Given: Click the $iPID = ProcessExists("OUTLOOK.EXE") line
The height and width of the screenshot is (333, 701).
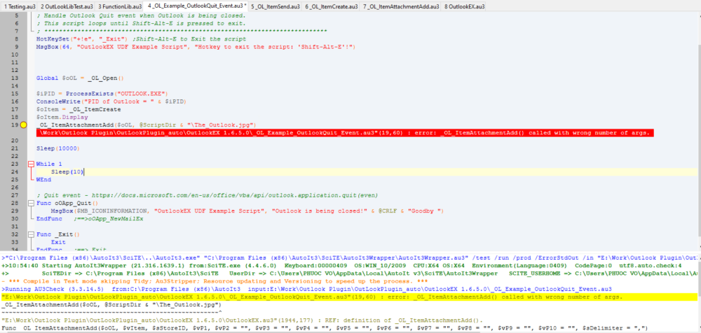Looking at the screenshot, I should click(102, 94).
